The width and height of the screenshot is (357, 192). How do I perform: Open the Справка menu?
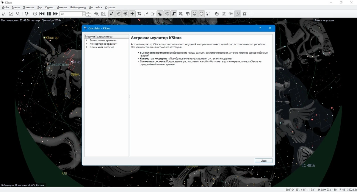[110, 7]
